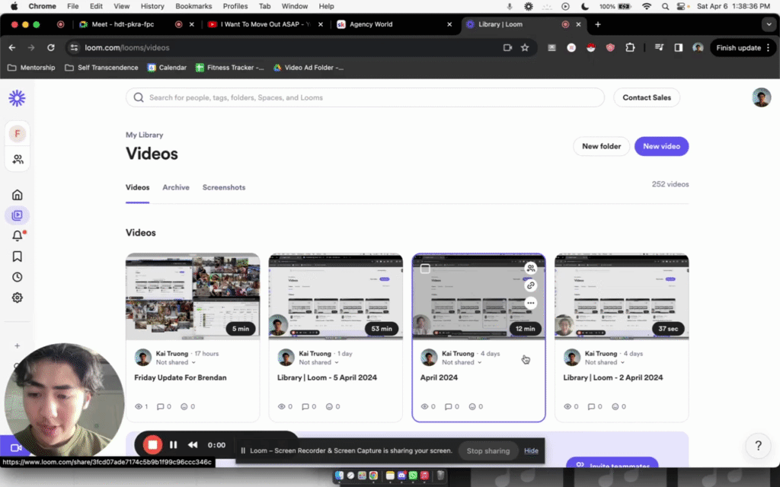Open the Mentorship bookmarks folder

pyautogui.click(x=31, y=68)
